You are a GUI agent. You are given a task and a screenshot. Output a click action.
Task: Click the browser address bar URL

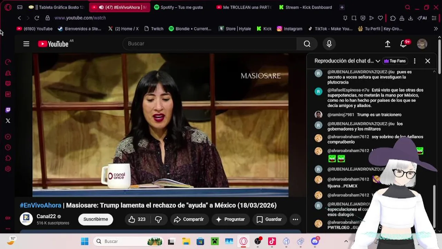click(x=80, y=18)
